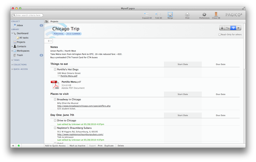The image size is (256, 162).
Task: Expand the Workspaces tree item
Action: (x=12, y=51)
